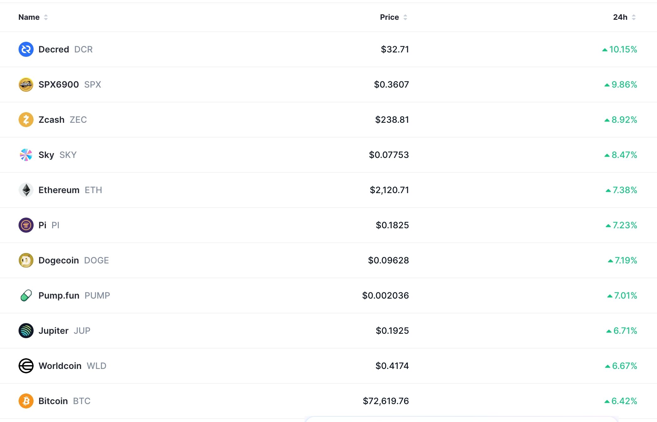The width and height of the screenshot is (657, 422).
Task: Click the Pump.fun pill icon
Action: (x=26, y=295)
